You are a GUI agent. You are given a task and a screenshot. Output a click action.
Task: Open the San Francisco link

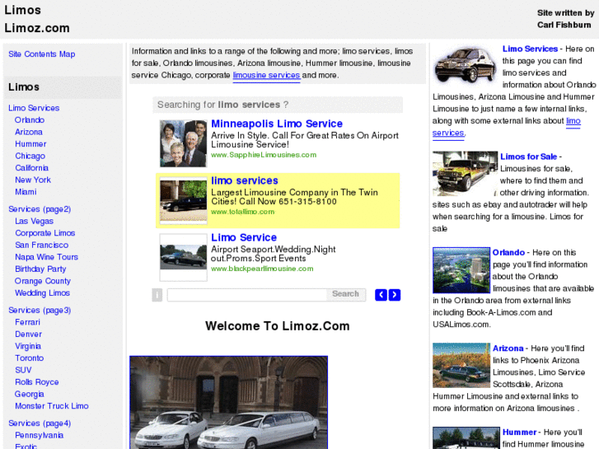tap(42, 245)
